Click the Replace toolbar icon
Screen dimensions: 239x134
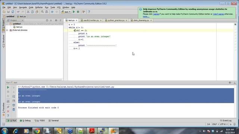47,12
